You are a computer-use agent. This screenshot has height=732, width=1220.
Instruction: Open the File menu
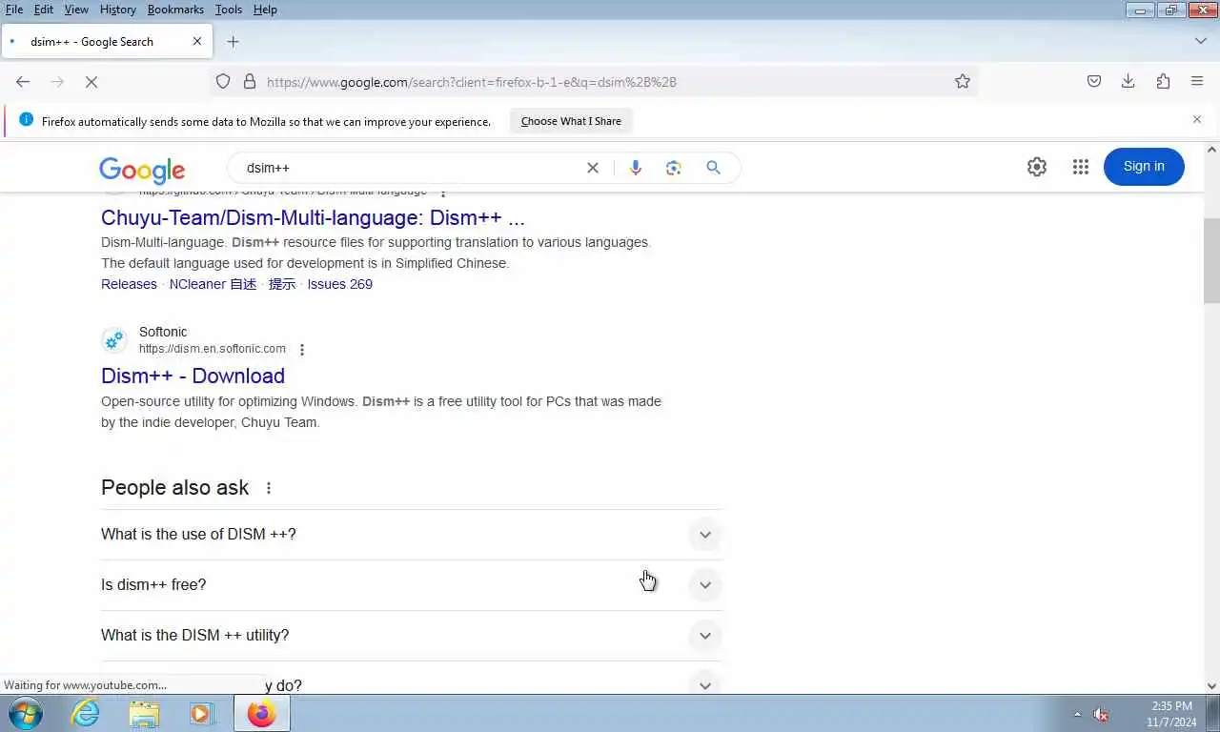point(14,10)
